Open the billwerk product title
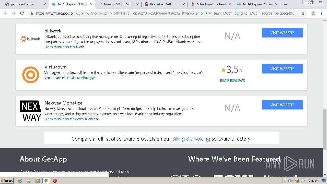327x184 pixels. (x=53, y=31)
